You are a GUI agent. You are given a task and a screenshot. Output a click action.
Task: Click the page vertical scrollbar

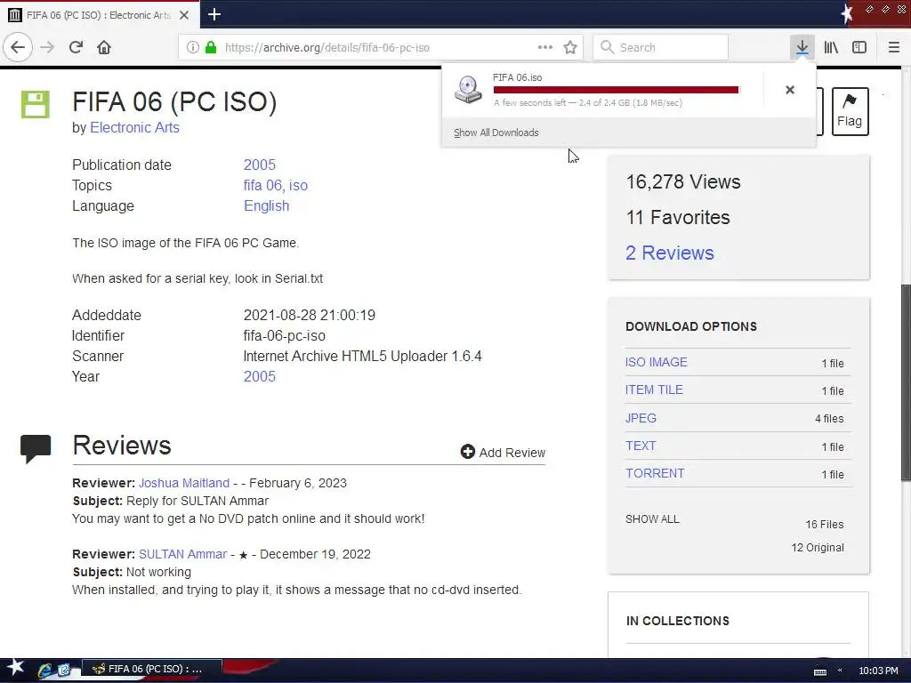click(906, 382)
